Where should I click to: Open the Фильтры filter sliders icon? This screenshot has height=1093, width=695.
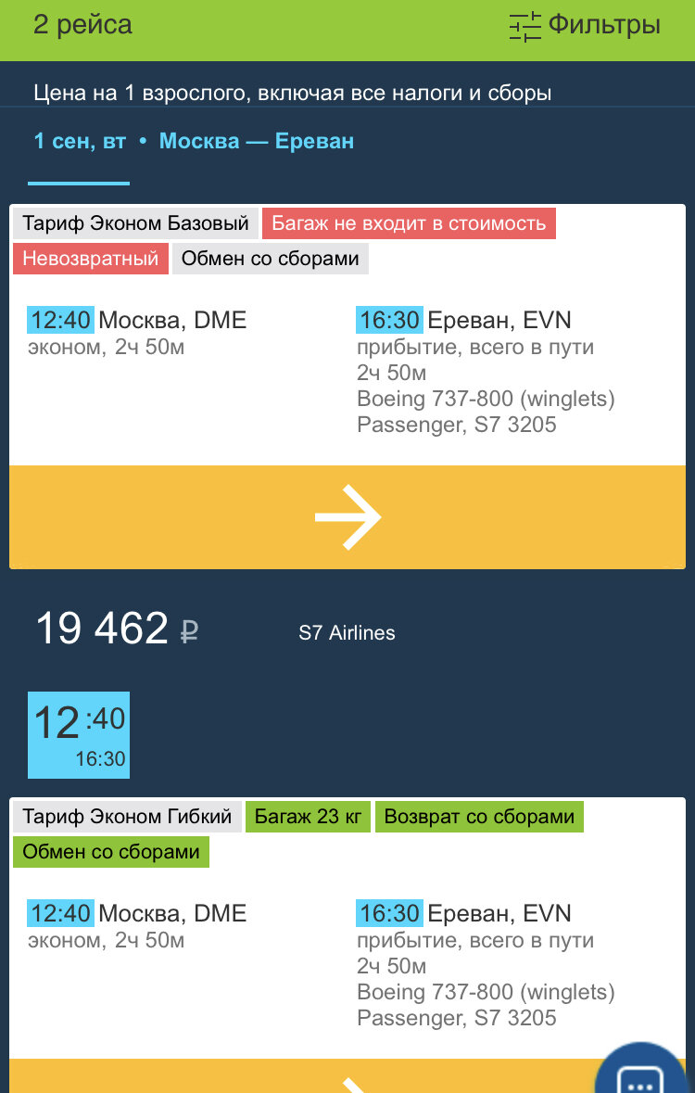click(524, 27)
